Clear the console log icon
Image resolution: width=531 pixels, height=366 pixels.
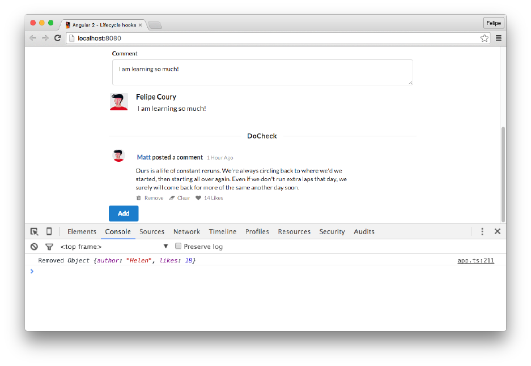pos(34,247)
